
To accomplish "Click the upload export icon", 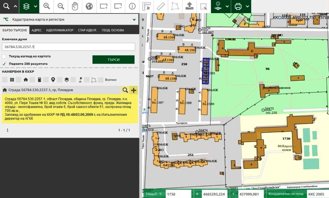I will [x=189, y=7].
